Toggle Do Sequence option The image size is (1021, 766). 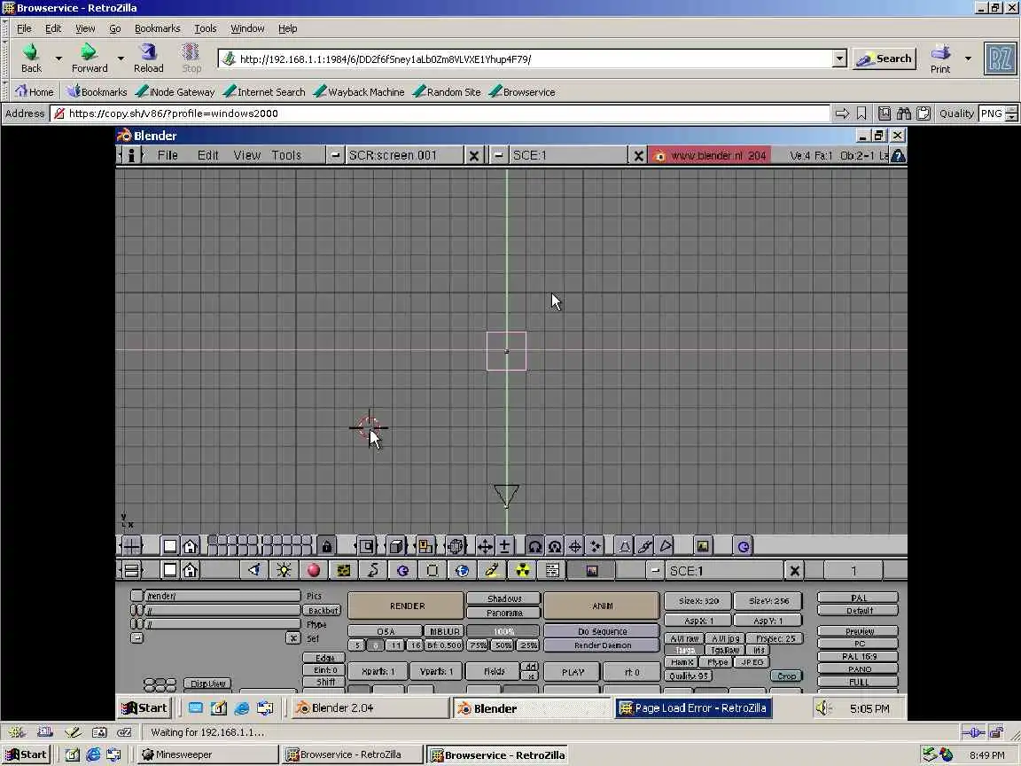point(602,631)
